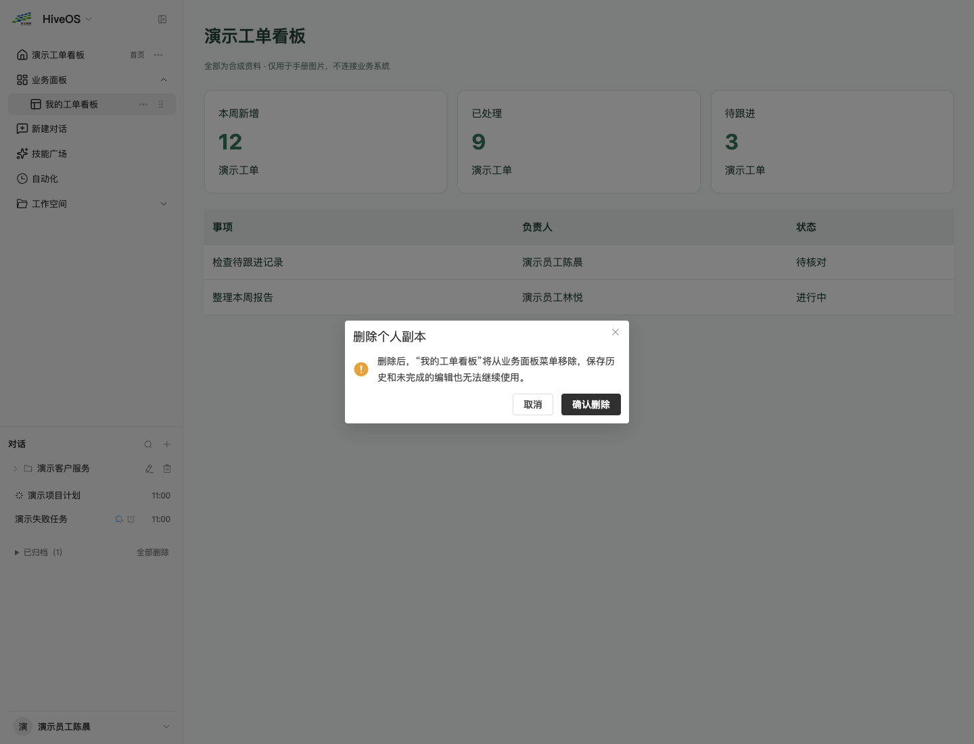The image size is (974, 744).
Task: Open 技能广场
Action: 92,154
